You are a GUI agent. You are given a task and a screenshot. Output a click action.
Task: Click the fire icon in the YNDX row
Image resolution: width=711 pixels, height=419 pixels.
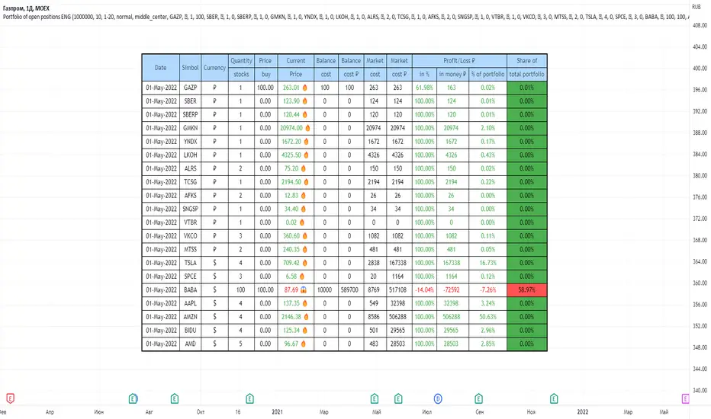tap(306, 142)
